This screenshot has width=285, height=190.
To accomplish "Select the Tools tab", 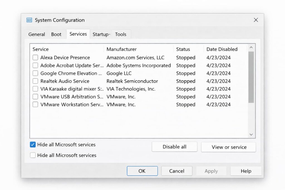I will [x=121, y=34].
